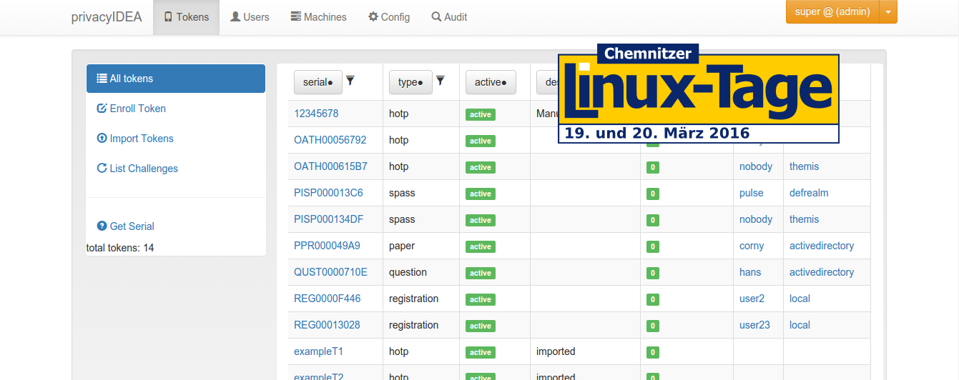Screen dimensions: 959x380
Task: Open the Config tab
Action: tap(389, 17)
